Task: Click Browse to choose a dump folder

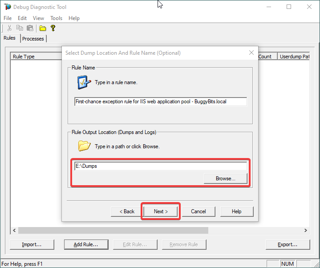Action: click(225, 179)
